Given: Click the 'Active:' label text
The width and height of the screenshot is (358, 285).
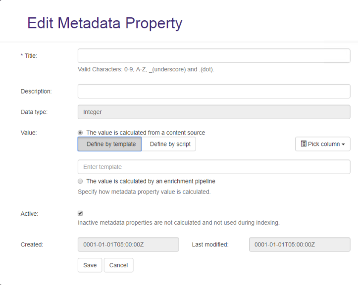Looking at the screenshot, I should (x=29, y=214).
